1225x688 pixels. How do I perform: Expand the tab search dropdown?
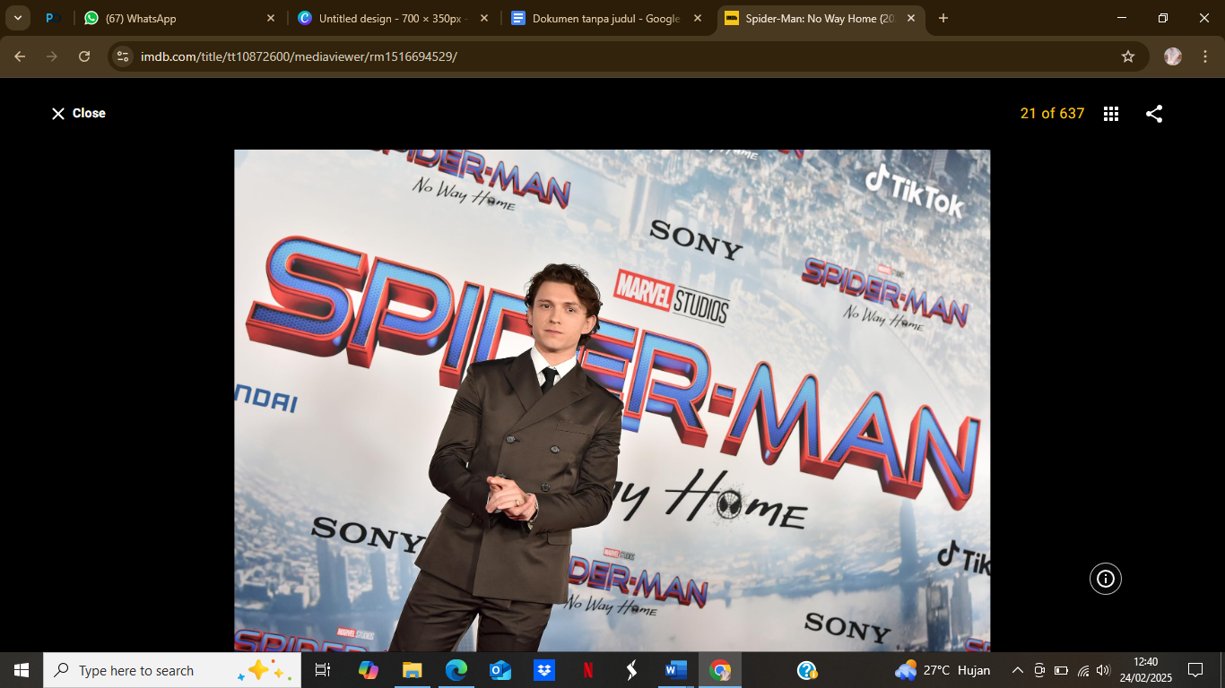point(18,18)
